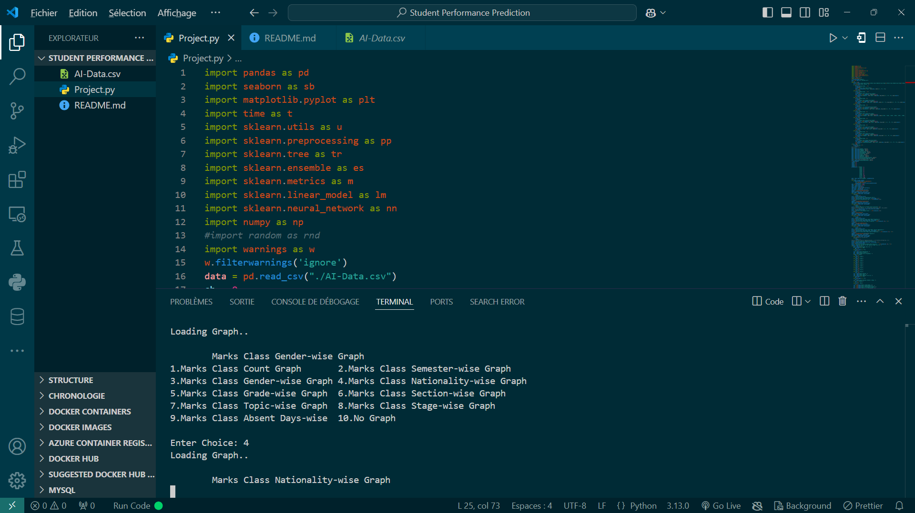Screen dimensions: 915x513
Task: Open remote window indicator in status bar
Action: tap(12, 506)
